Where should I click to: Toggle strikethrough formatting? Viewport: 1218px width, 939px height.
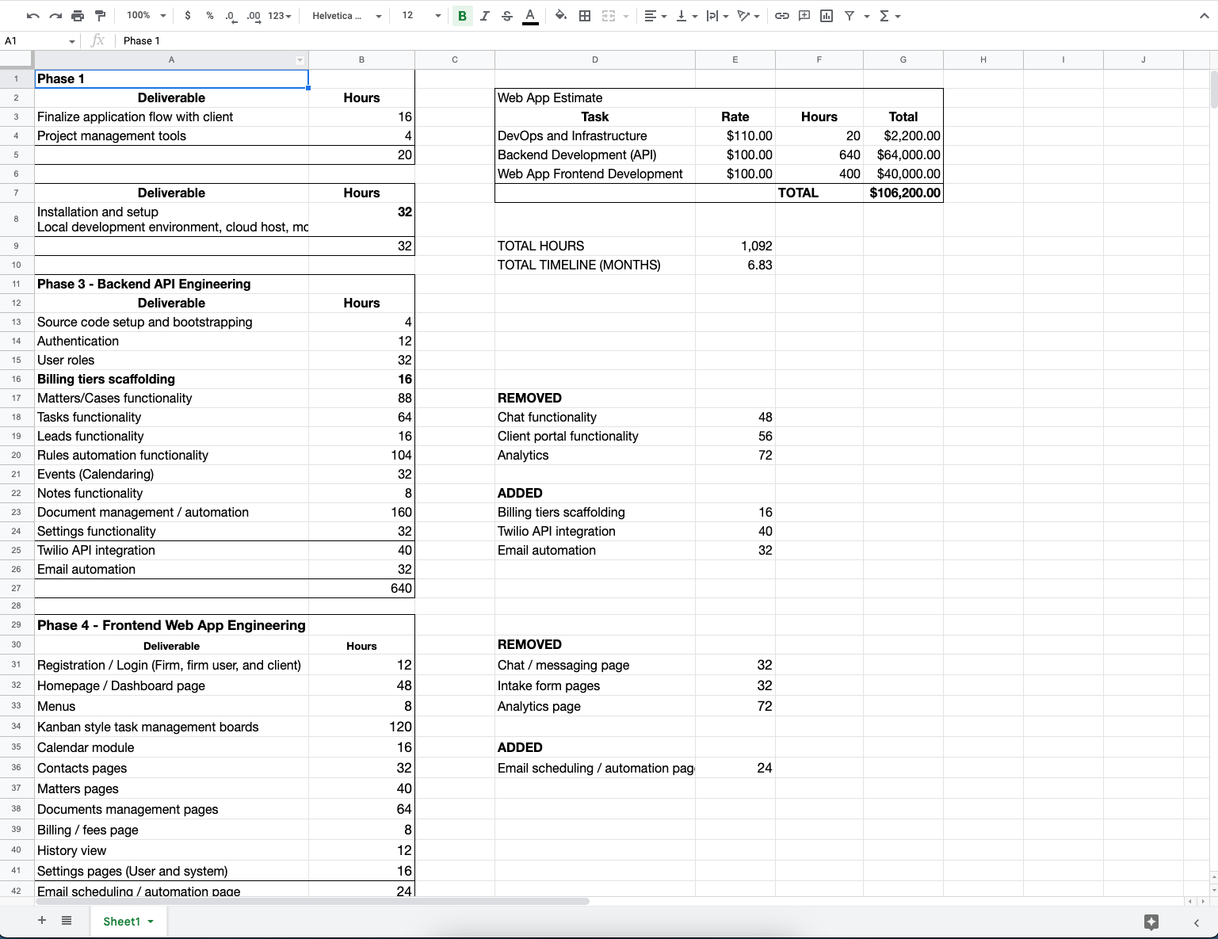(x=507, y=16)
